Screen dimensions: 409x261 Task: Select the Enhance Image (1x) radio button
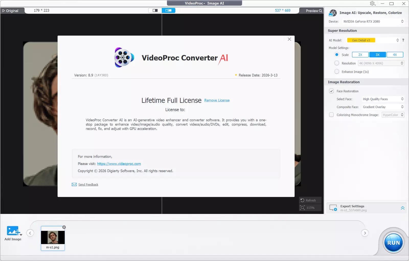pyautogui.click(x=337, y=72)
